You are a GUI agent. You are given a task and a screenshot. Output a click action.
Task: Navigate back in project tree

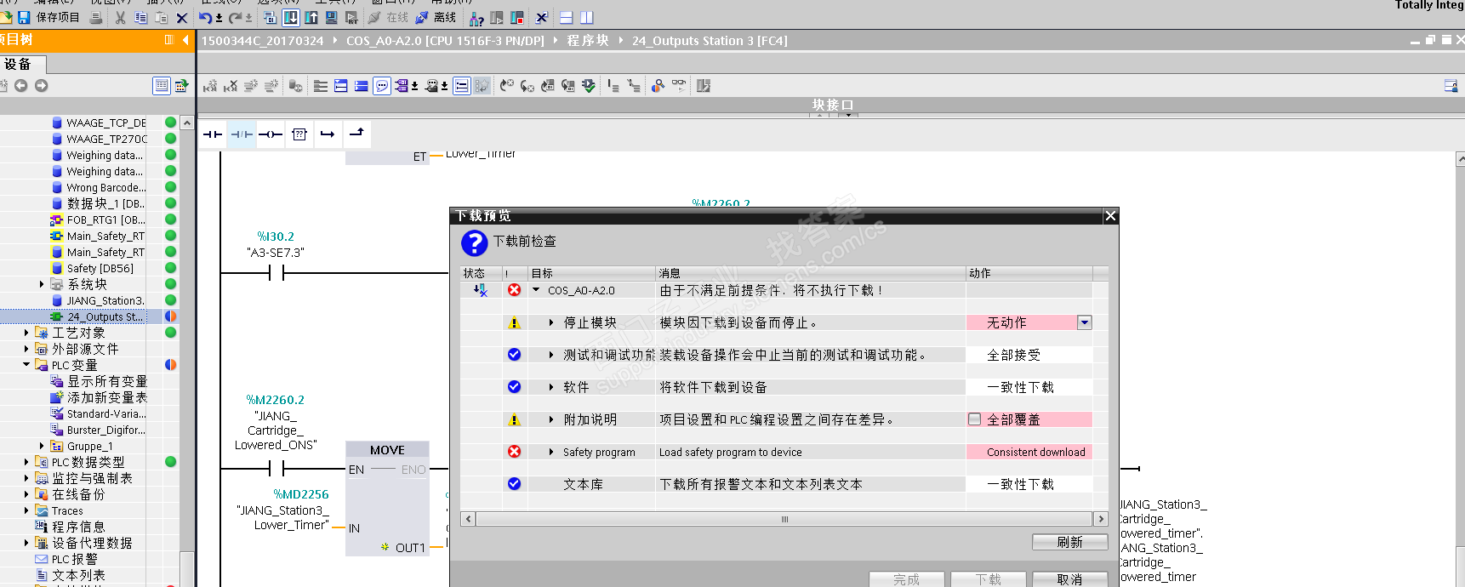[21, 86]
